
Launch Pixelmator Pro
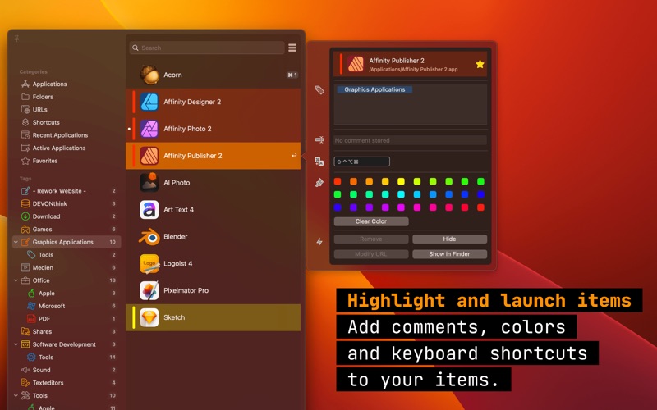[x=214, y=290]
